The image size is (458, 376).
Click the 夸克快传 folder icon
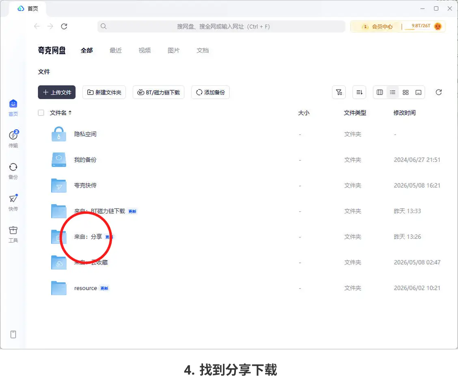[x=59, y=185]
